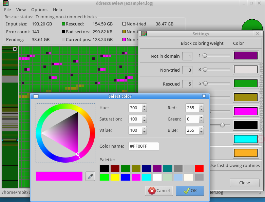Screen dimensions: 265x202
Task: Open the Options menu
Action: point(39,10)
